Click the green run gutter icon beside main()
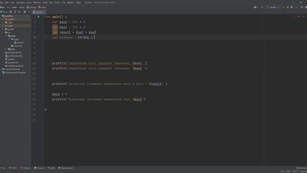 (x=38, y=17)
